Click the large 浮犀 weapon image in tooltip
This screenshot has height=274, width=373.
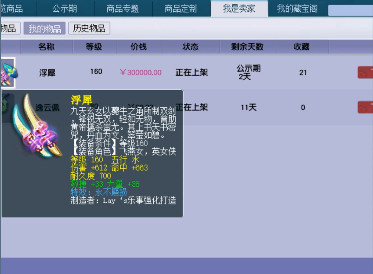pyautogui.click(x=37, y=126)
